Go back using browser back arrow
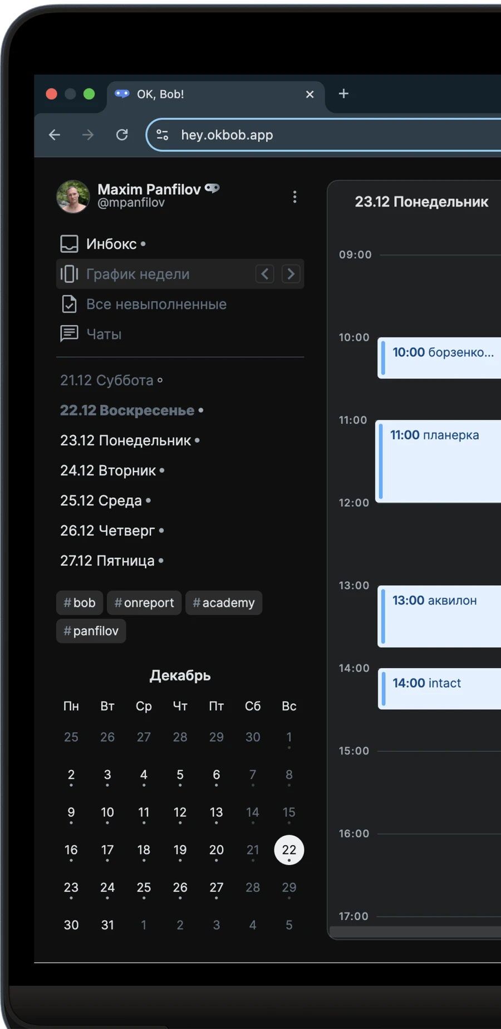The image size is (501, 1029). (x=55, y=135)
